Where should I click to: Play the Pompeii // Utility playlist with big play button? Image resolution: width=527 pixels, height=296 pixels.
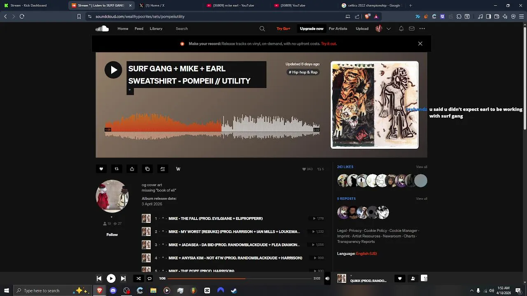coord(113,70)
